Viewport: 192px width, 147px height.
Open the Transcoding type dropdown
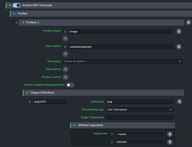[x=140, y=110]
